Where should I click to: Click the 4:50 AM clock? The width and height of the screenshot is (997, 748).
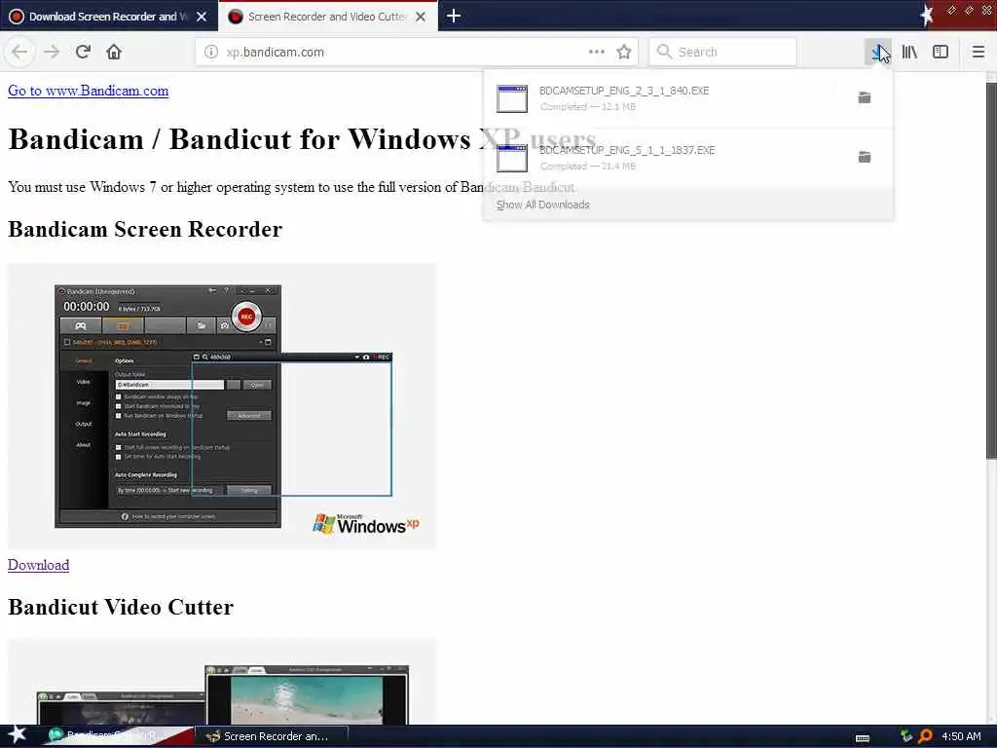[x=961, y=736]
